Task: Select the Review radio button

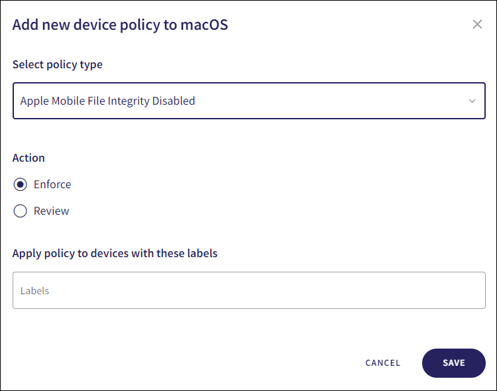Action: pyautogui.click(x=21, y=211)
